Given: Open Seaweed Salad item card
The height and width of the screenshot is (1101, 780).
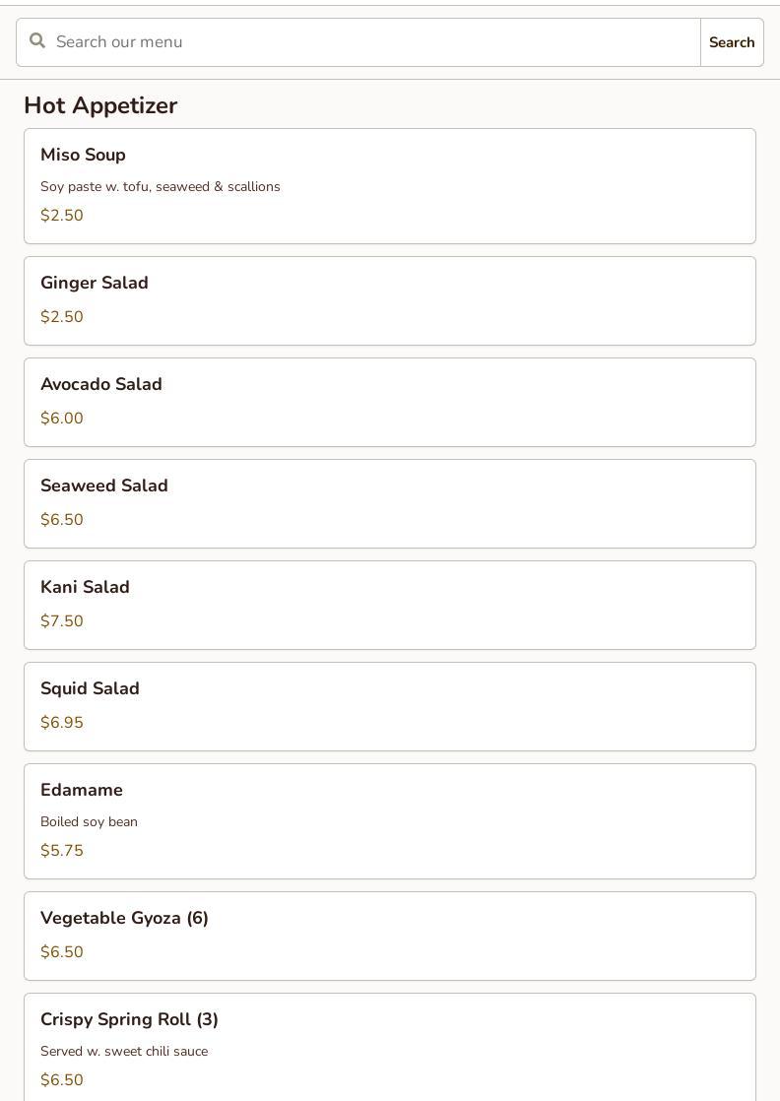Looking at the screenshot, I should tap(389, 503).
